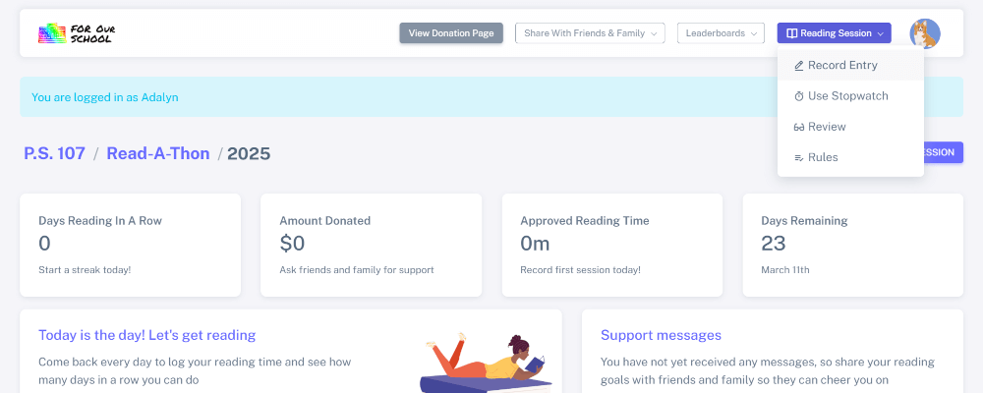Click the For Our School rainbow logo
Viewport: 983px width, 393px height.
pyautogui.click(x=78, y=33)
